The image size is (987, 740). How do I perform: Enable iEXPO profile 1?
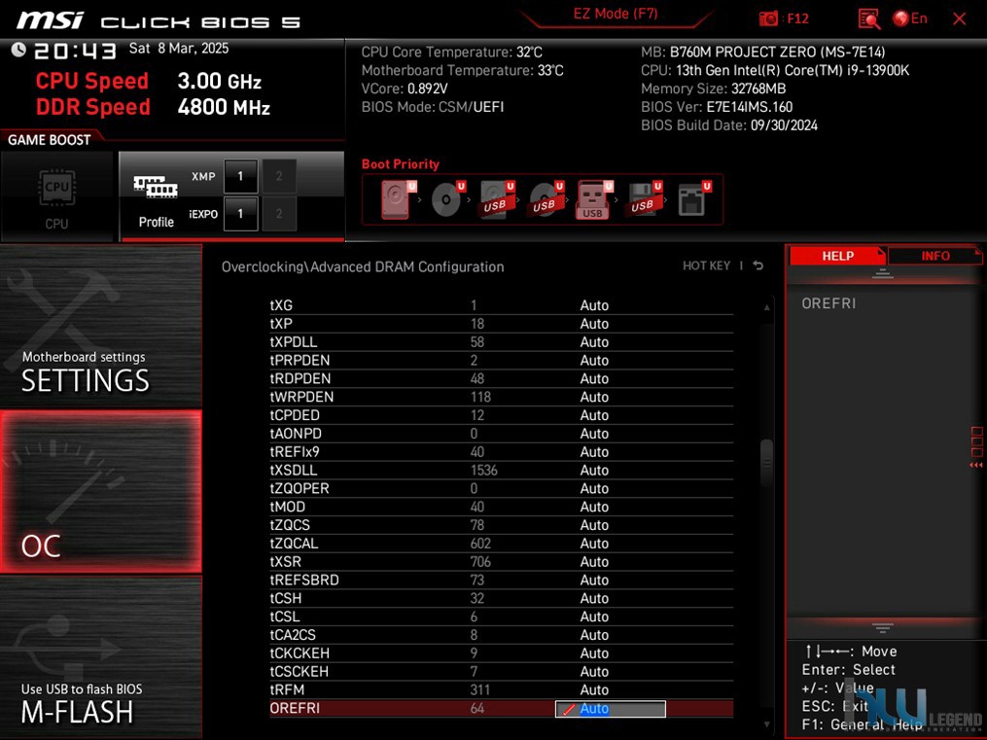pyautogui.click(x=240, y=214)
